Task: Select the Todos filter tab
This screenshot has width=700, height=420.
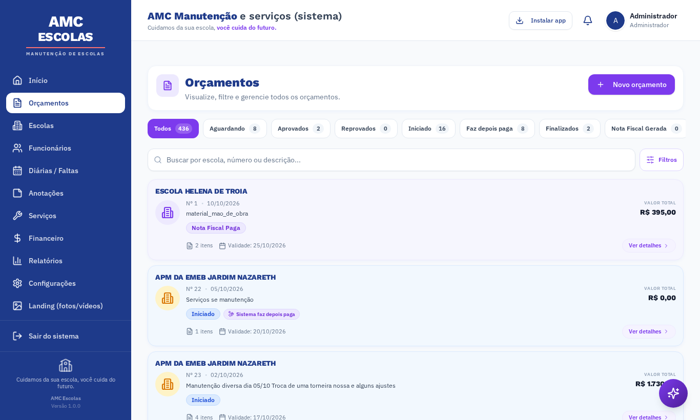Action: [173, 129]
